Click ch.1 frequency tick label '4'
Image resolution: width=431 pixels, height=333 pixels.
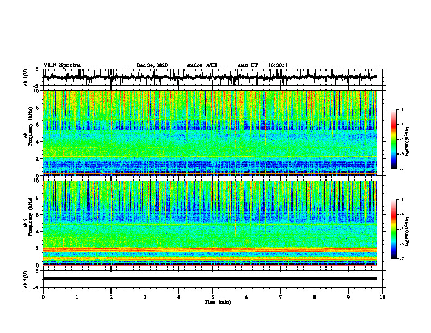(x=38, y=142)
